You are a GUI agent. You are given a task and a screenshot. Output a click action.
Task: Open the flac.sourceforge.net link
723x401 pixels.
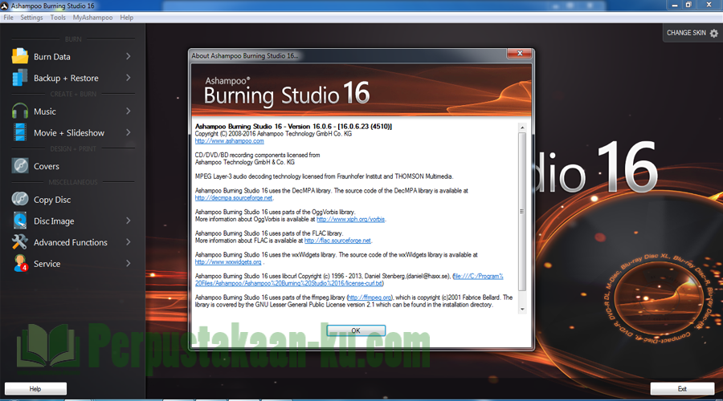pyautogui.click(x=337, y=241)
